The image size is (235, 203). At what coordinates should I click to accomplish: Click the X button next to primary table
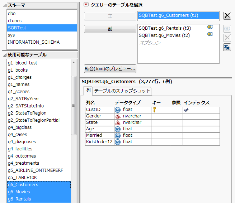tap(227, 15)
